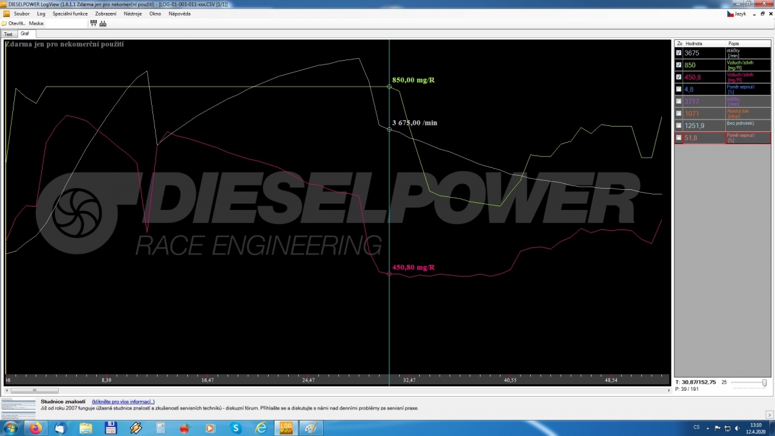The image size is (775, 436).
Task: Uncheck the 450,8 Vzduch/zdvih channel checkbox
Action: click(x=678, y=77)
